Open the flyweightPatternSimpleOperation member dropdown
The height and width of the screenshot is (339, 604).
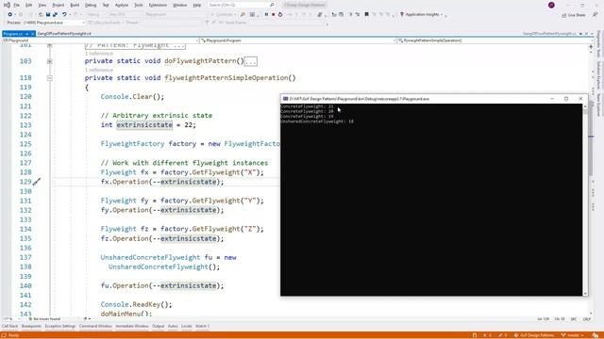coord(495,40)
